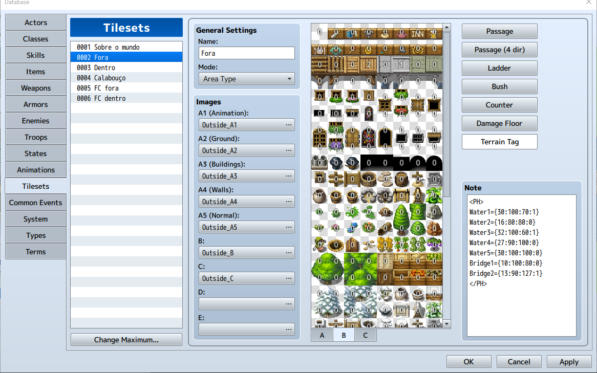Screen dimensions: 597x373
Task: Open the Animations tab
Action: tap(36, 170)
